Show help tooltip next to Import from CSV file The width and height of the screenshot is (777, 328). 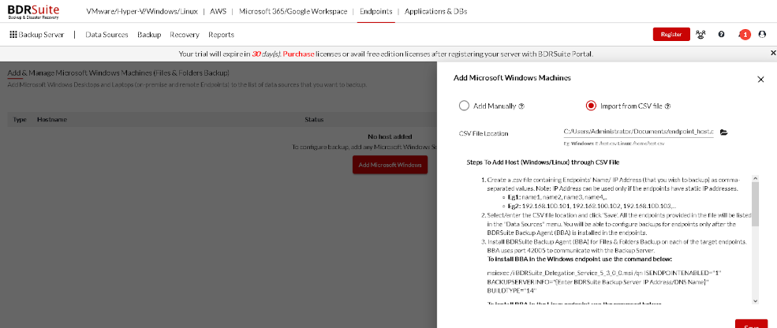(667, 106)
